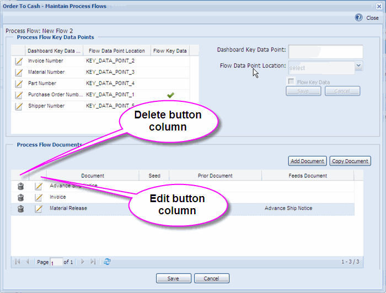Viewport: 386px width, 293px height.
Task: Go to previous page of documents
Action: (28, 262)
